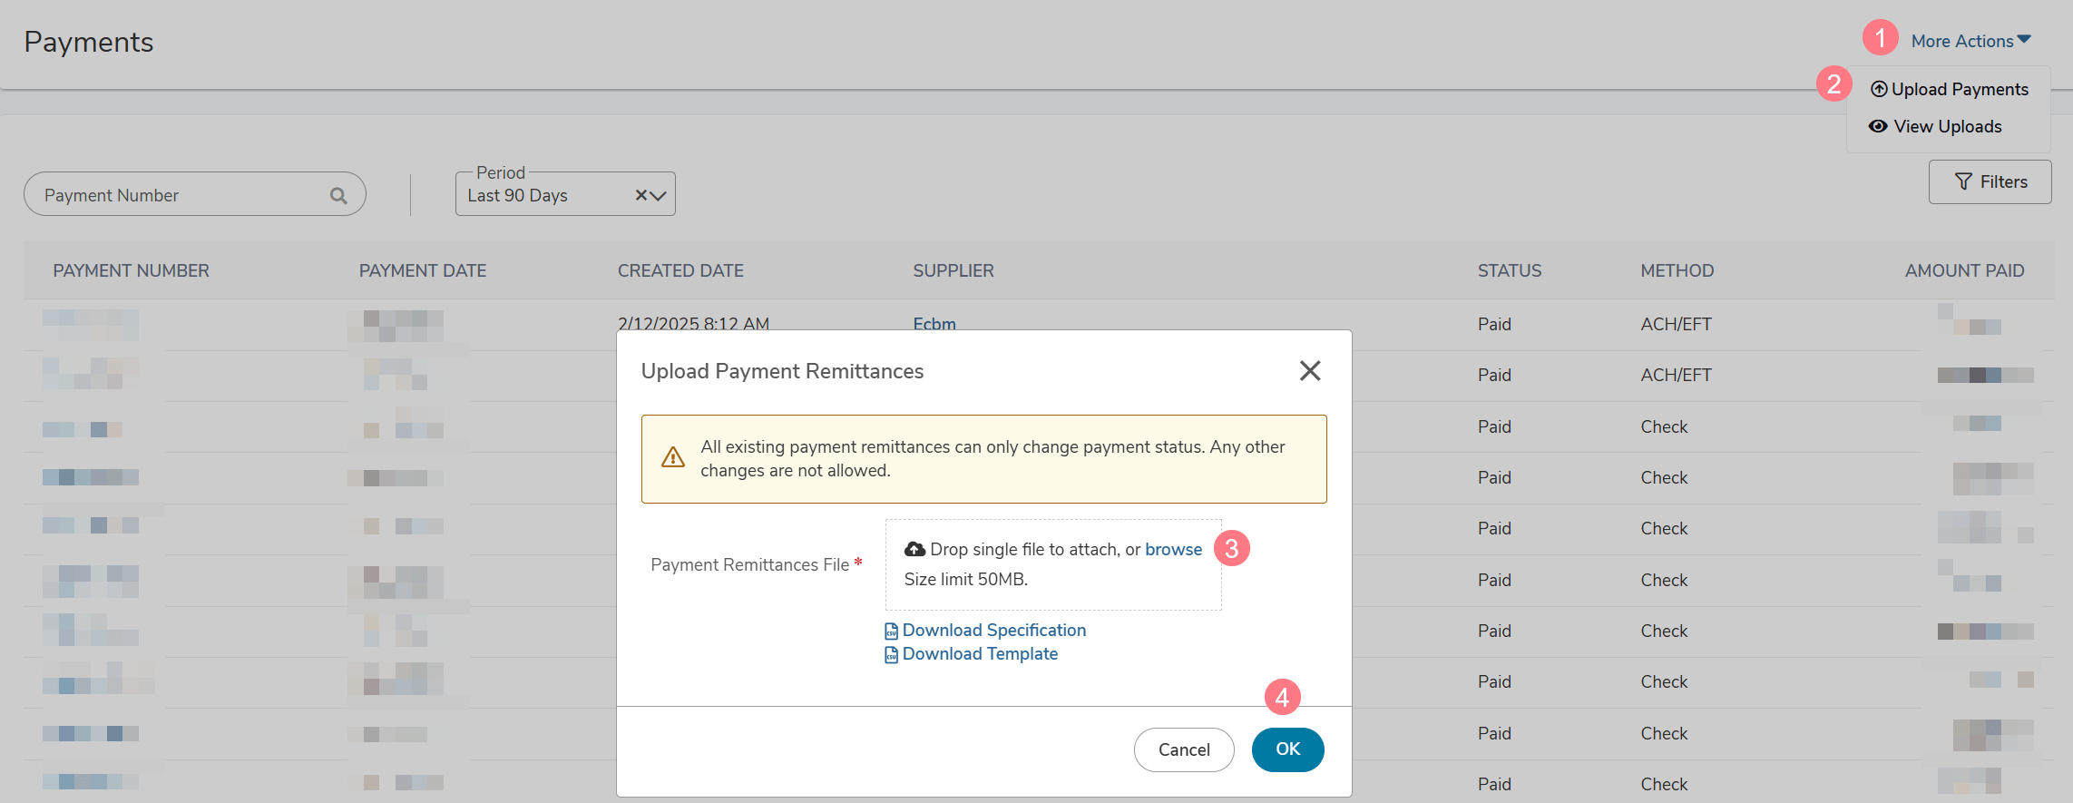Viewport: 2073px width, 803px height.
Task: Expand the Period dropdown chevron
Action: pos(659,195)
